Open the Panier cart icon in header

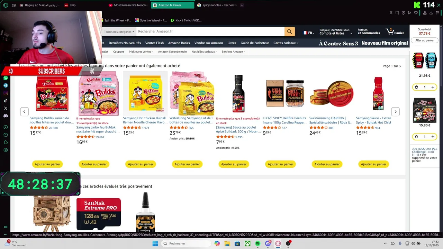point(395,32)
